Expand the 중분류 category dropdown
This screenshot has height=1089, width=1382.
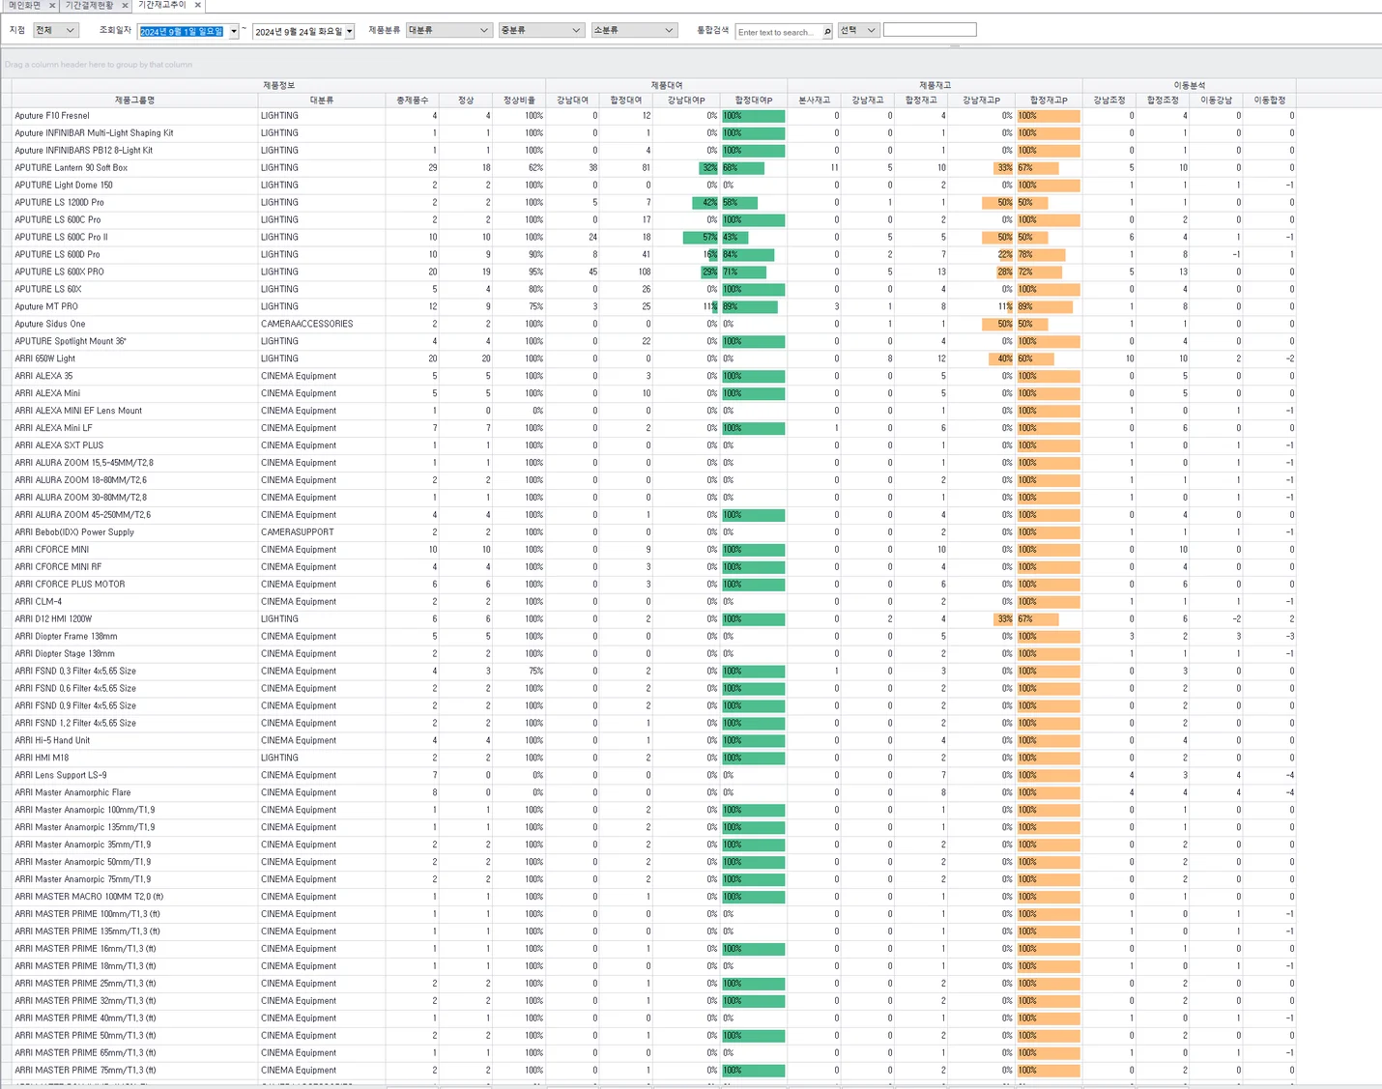(x=541, y=30)
